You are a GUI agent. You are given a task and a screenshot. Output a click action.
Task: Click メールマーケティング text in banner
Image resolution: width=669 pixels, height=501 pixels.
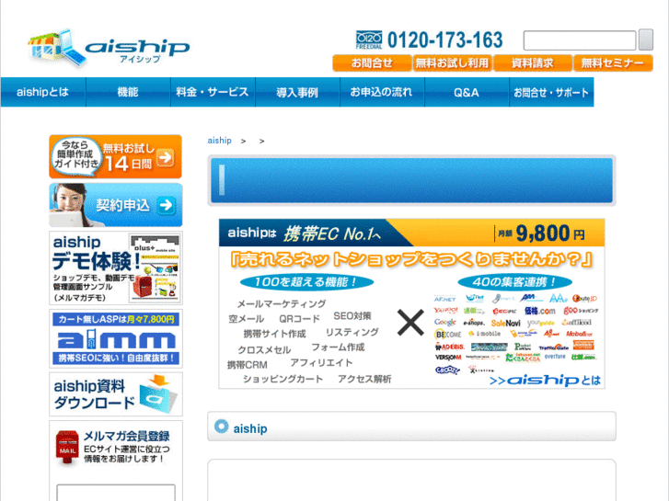pos(282,303)
